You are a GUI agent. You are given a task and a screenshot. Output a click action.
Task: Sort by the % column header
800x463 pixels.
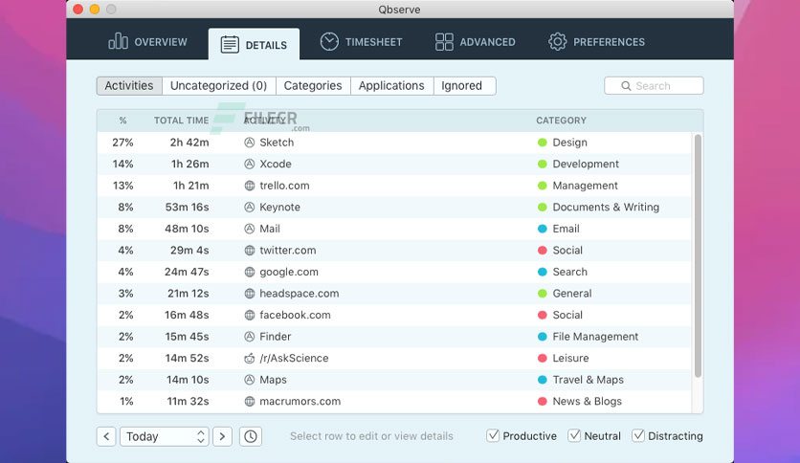[x=122, y=121]
